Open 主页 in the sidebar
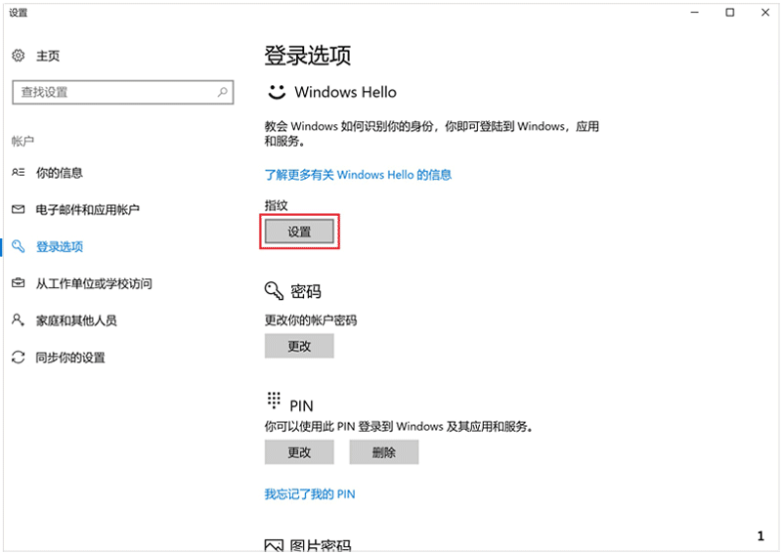This screenshot has width=782, height=554. point(48,56)
